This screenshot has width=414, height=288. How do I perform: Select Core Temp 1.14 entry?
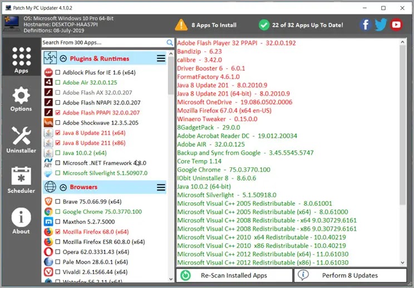[x=199, y=161]
